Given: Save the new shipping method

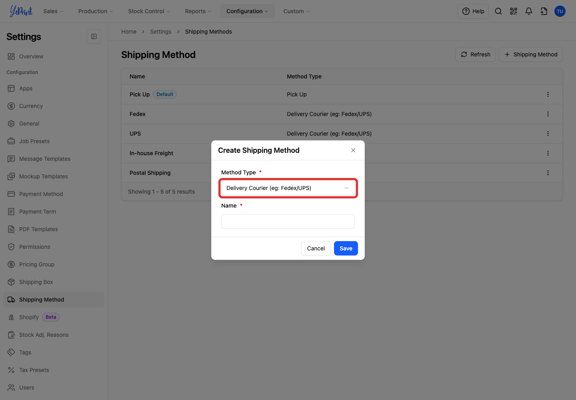Looking at the screenshot, I should click(x=346, y=248).
